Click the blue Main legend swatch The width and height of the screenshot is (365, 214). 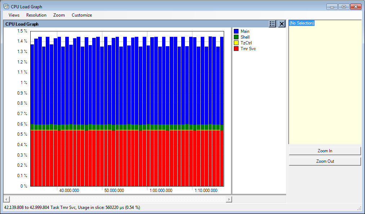(236, 31)
